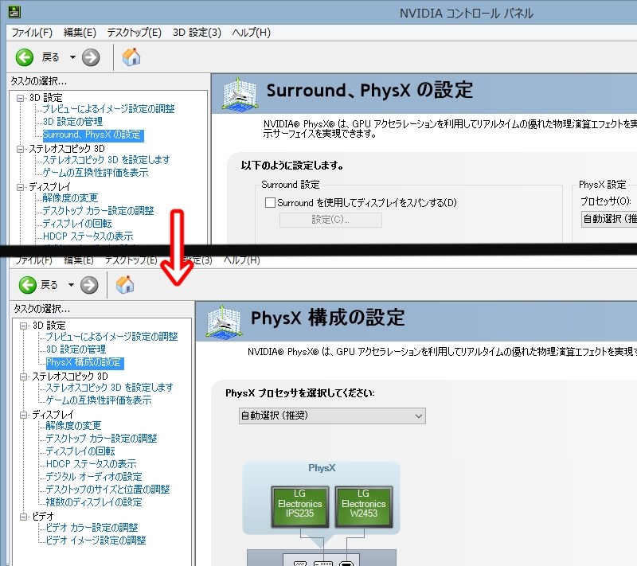Open 編集(E) menu in Surround、PhysX window
This screenshot has height=566, width=637.
click(x=80, y=33)
